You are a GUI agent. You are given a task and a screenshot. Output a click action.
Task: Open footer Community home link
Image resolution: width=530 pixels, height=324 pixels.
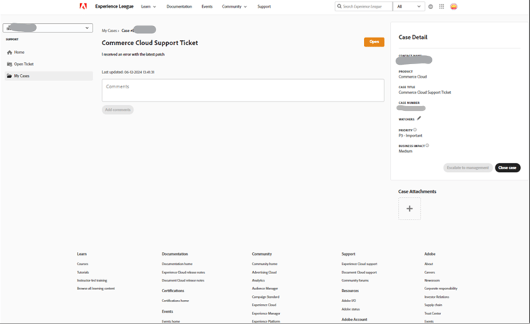pyautogui.click(x=264, y=264)
